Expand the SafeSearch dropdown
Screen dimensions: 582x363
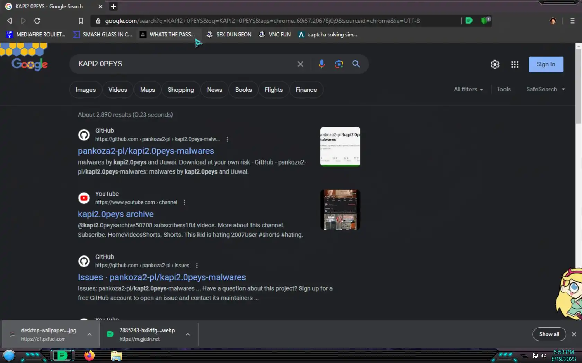pyautogui.click(x=546, y=89)
